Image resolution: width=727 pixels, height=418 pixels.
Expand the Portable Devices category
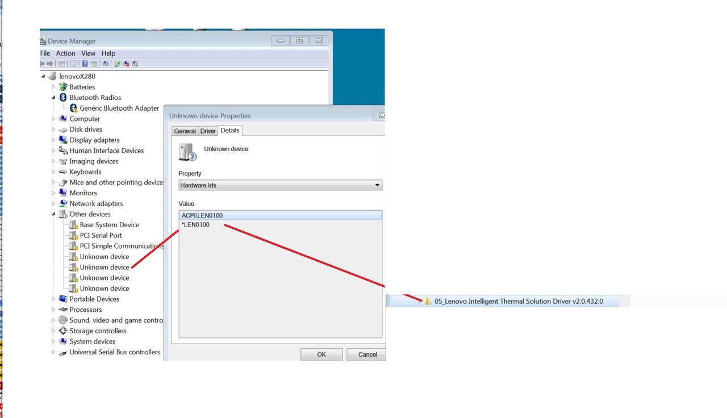pos(54,299)
